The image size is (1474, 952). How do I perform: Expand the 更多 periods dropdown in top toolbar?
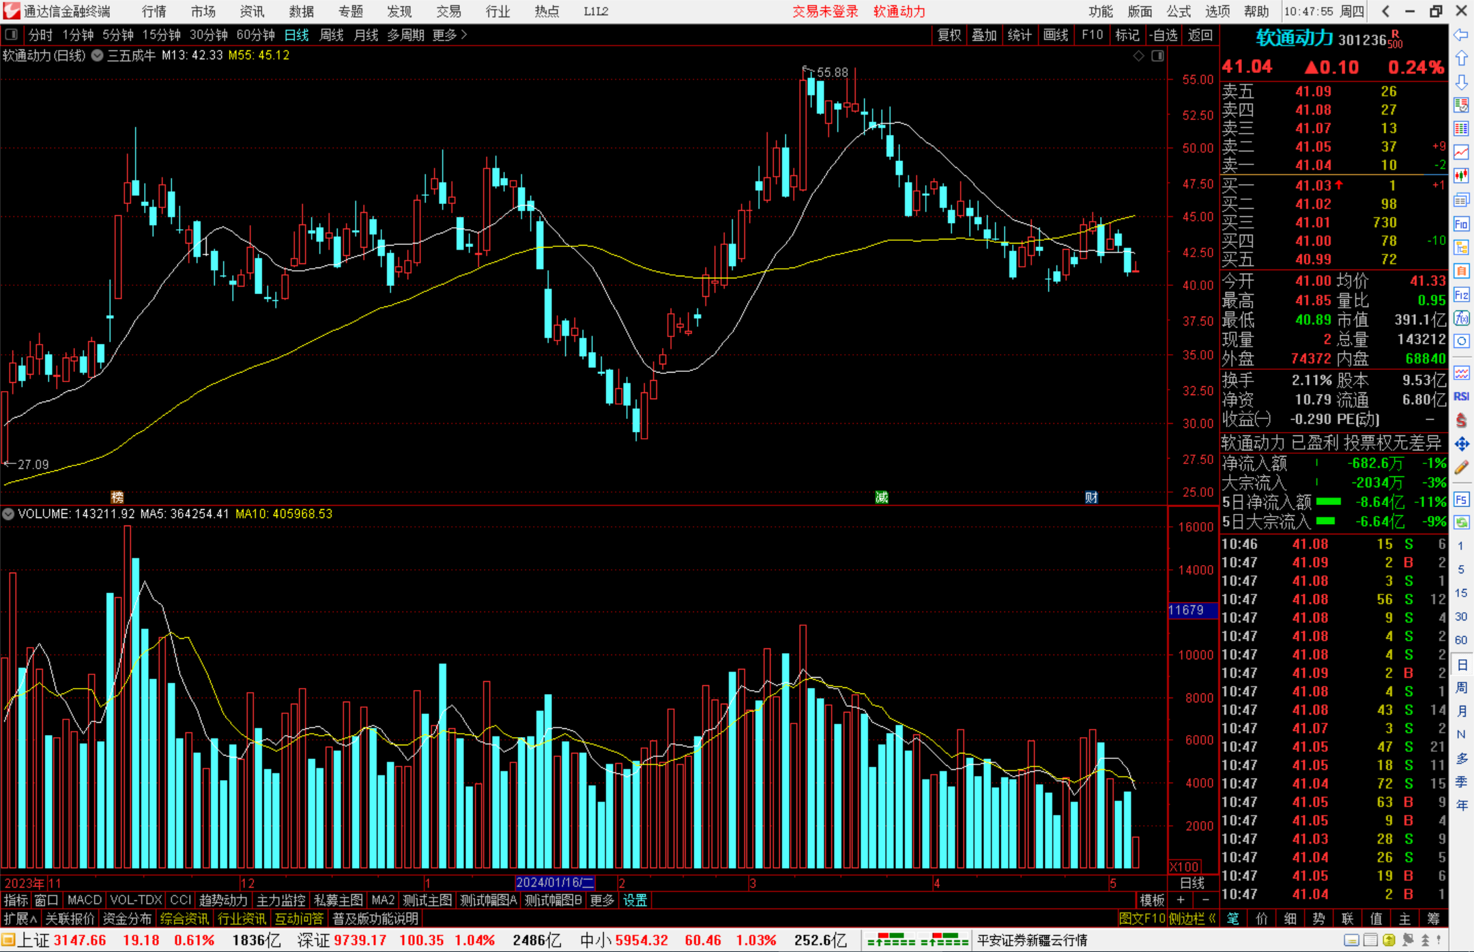pyautogui.click(x=450, y=35)
